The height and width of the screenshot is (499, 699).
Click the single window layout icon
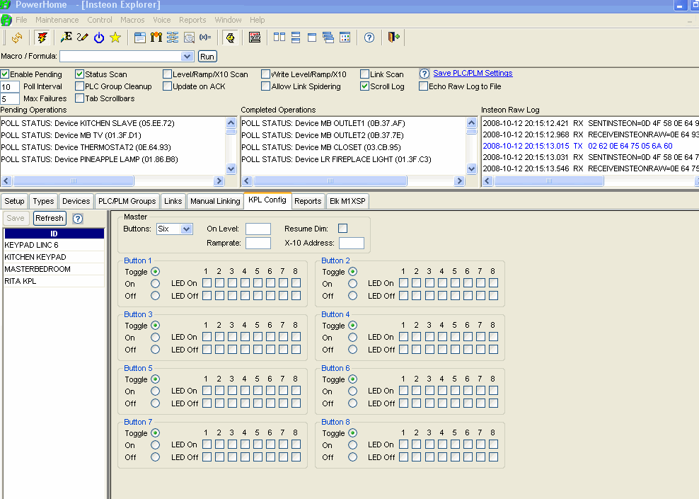coord(312,38)
